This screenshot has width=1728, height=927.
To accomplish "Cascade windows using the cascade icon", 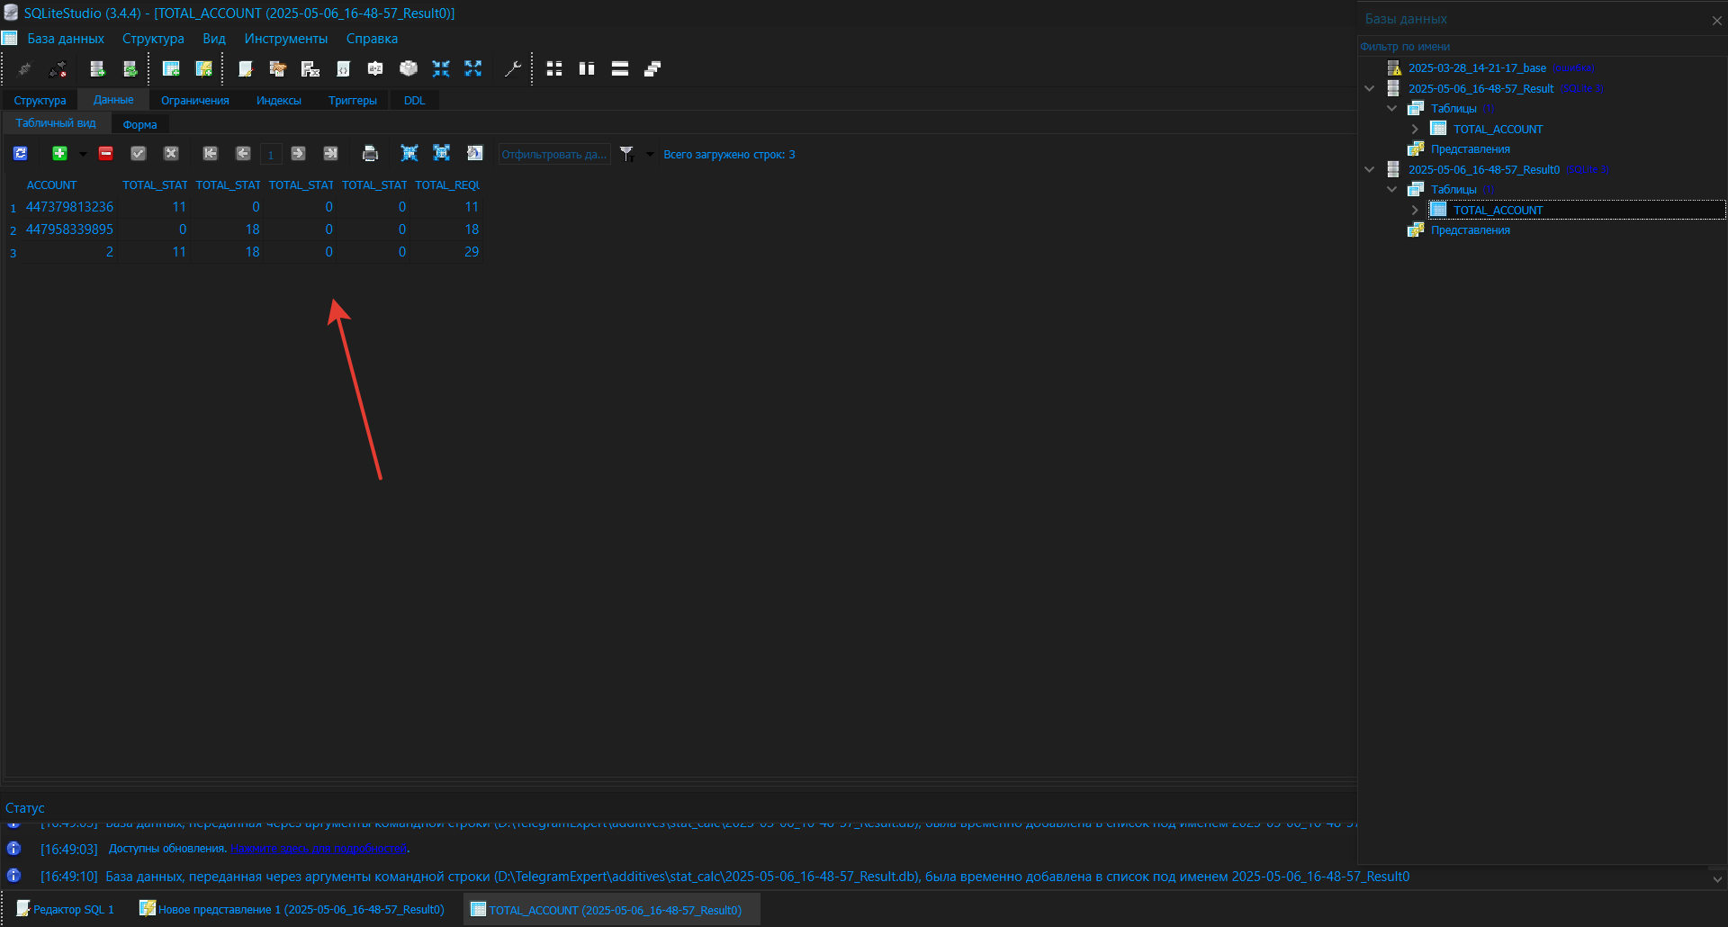I will pyautogui.click(x=652, y=69).
